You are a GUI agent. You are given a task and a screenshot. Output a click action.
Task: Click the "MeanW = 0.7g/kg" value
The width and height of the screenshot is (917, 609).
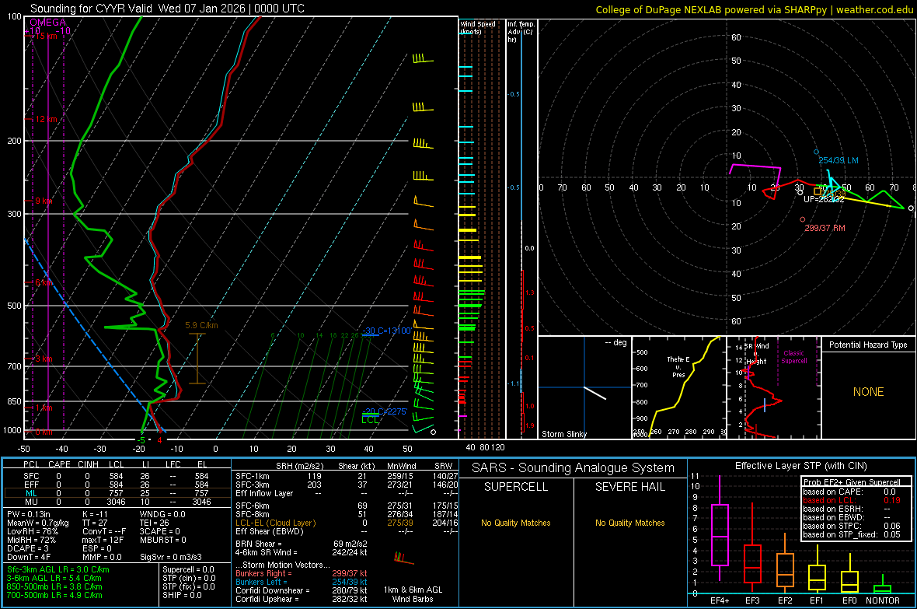(38, 523)
